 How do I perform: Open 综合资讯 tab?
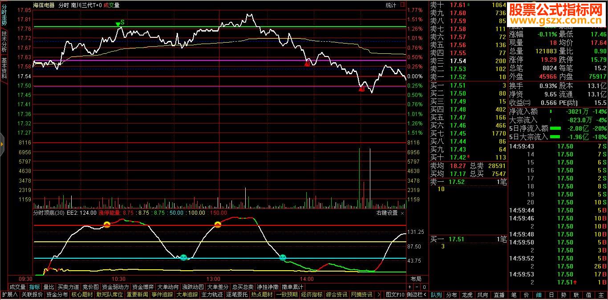pyautogui.click(x=337, y=295)
